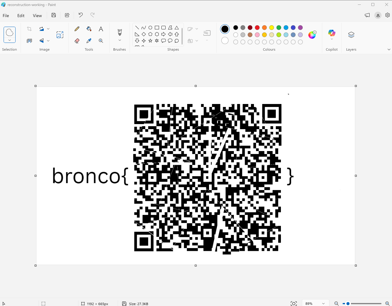Select the Rounded rectangle shape

pyautogui.click(x=164, y=28)
